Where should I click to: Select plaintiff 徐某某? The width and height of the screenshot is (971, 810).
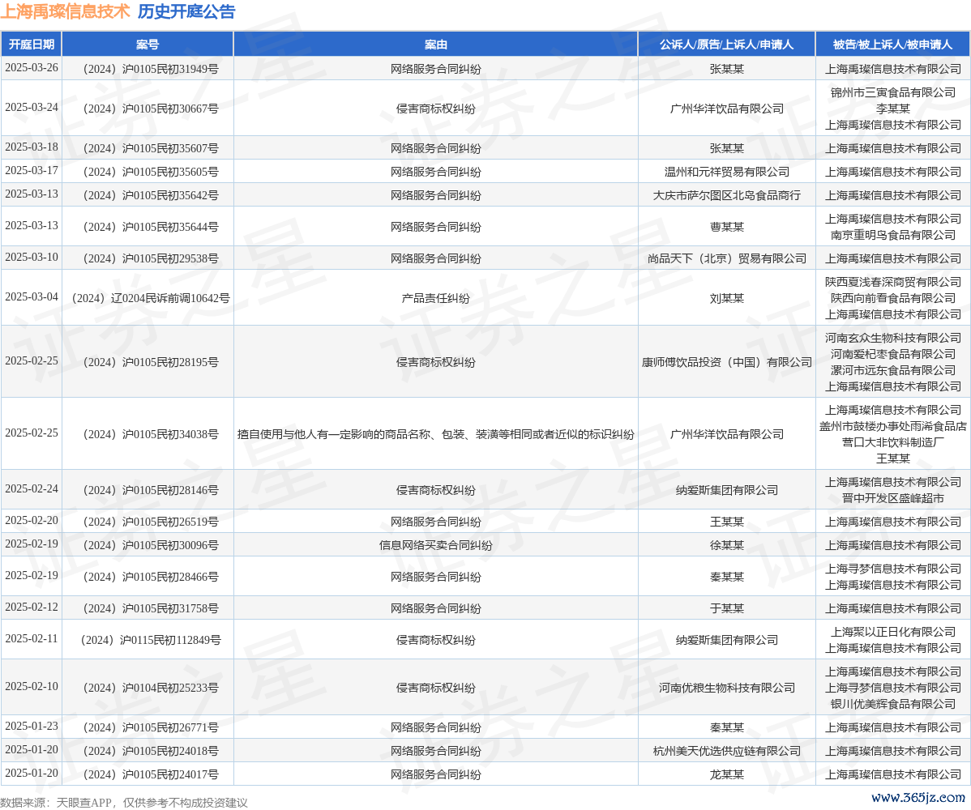727,545
